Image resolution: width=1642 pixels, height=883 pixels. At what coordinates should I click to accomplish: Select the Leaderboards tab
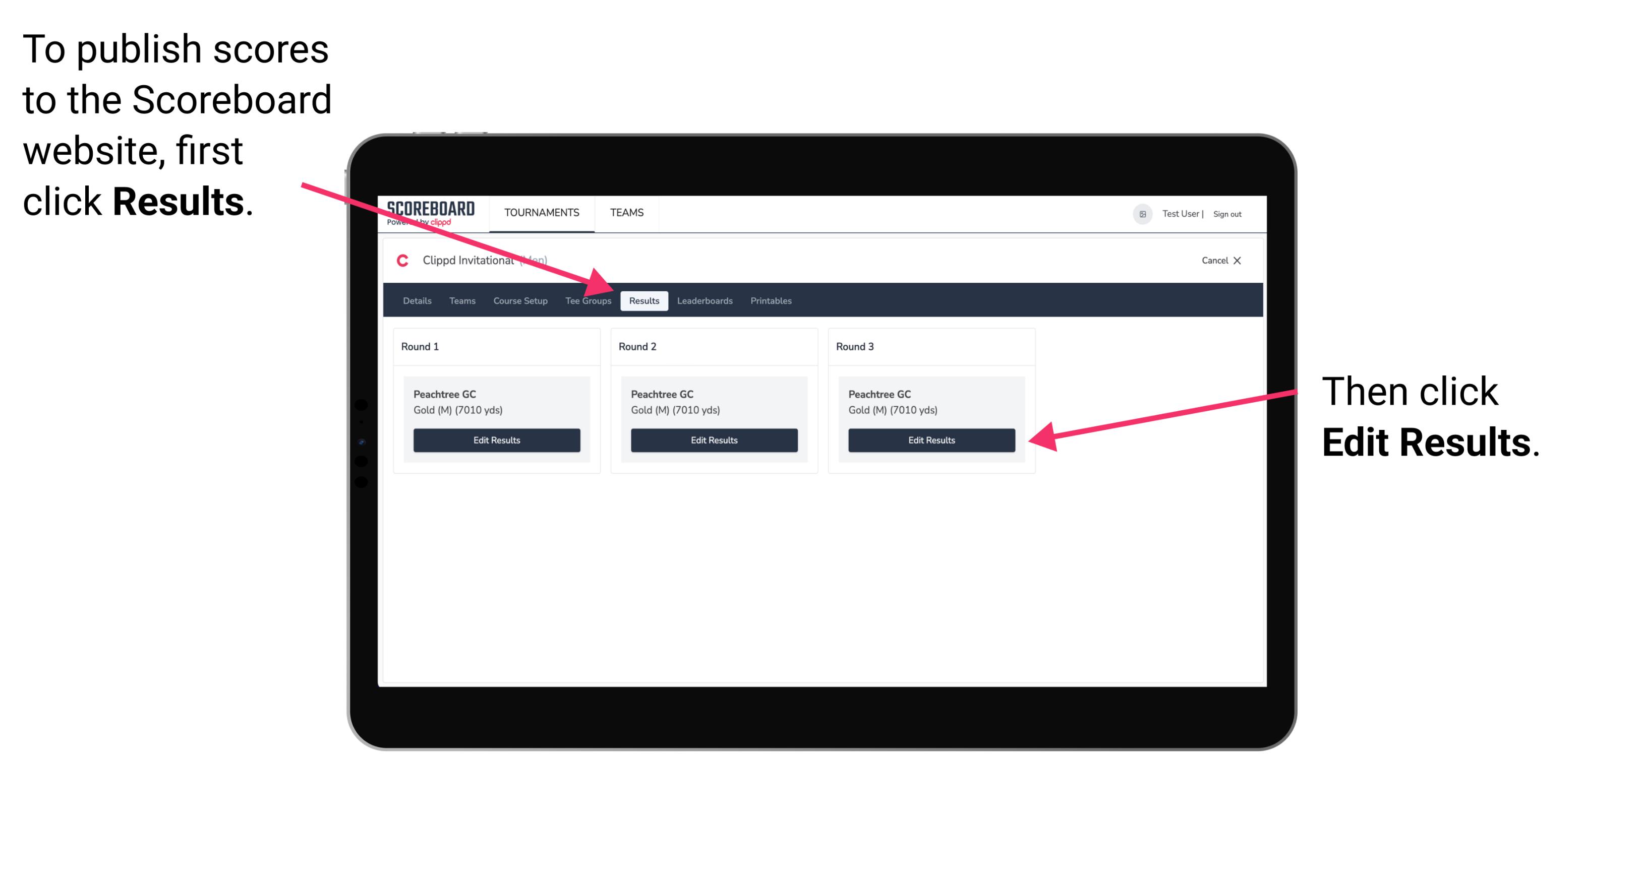tap(705, 301)
